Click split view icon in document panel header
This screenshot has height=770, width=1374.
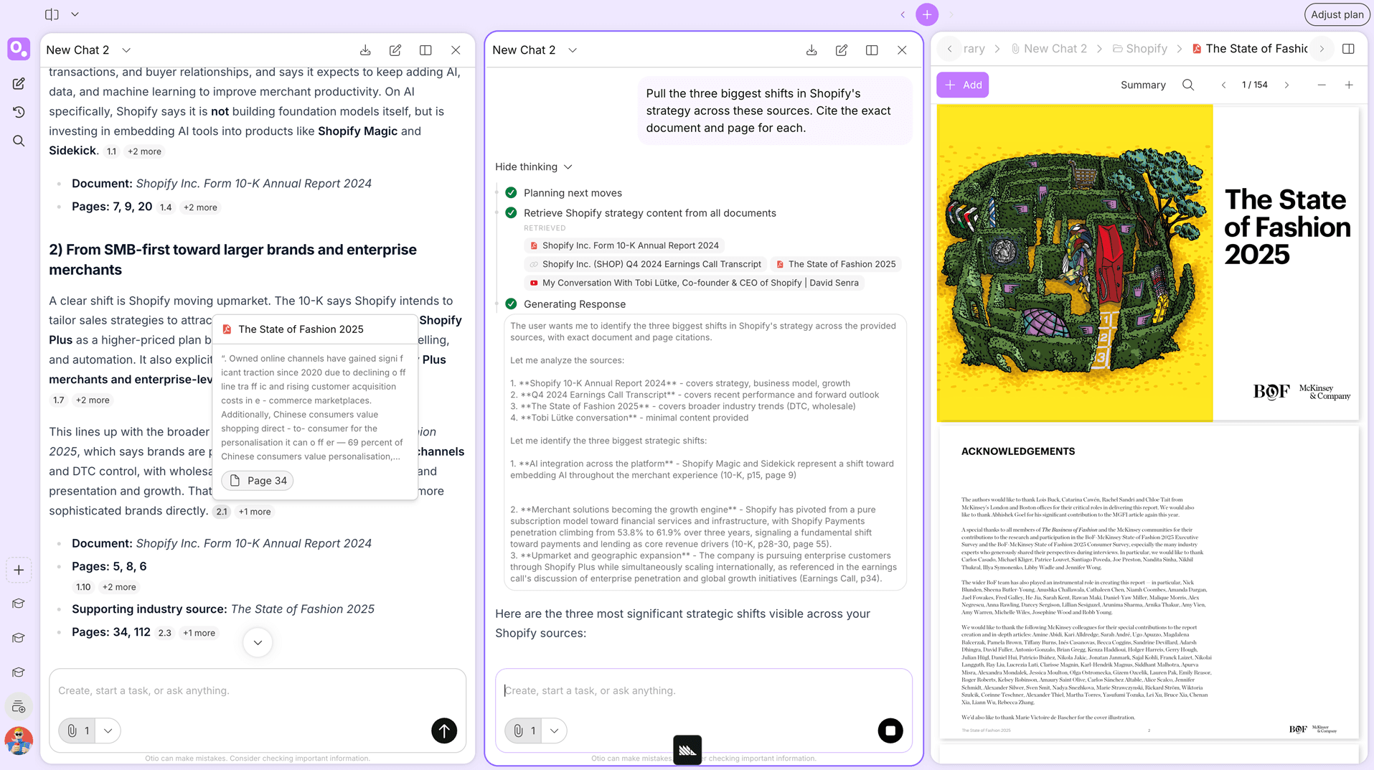[x=1348, y=49]
